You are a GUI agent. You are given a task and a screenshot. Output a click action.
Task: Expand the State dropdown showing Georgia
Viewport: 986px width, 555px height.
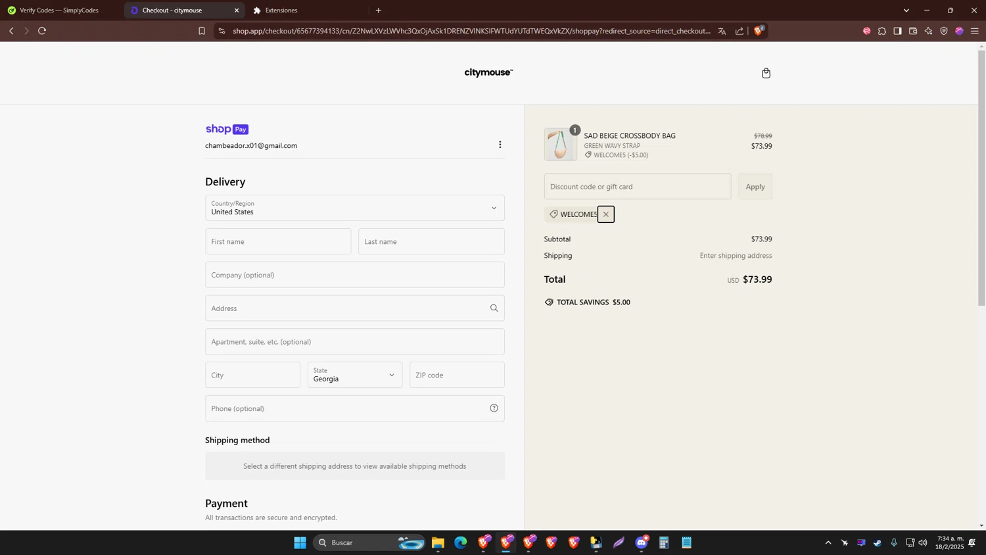tap(355, 375)
